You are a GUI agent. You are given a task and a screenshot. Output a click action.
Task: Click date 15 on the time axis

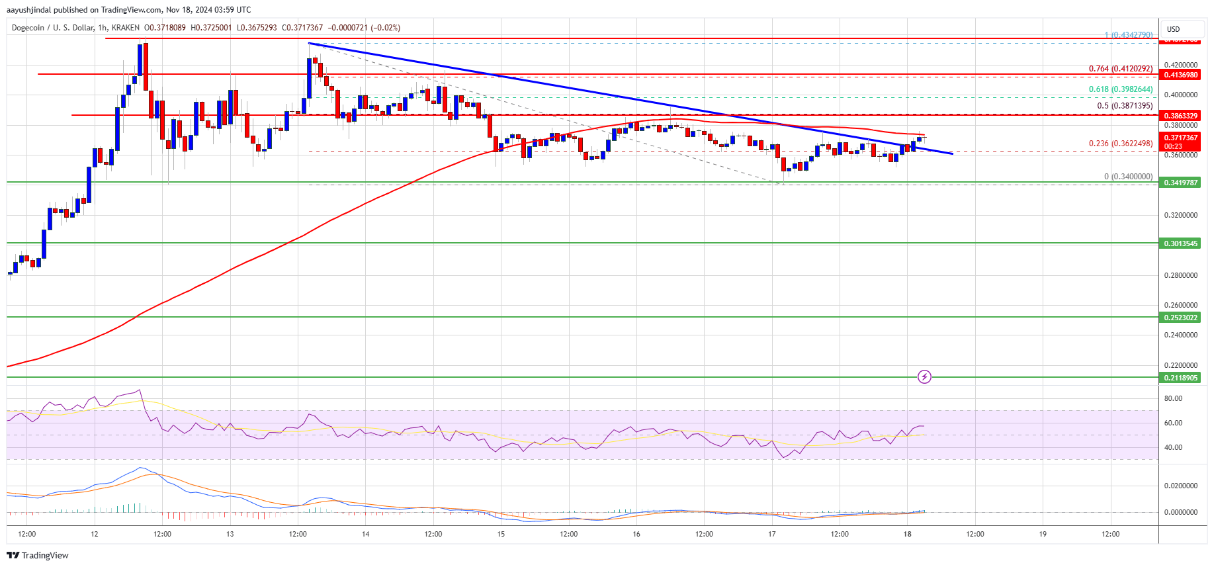coord(501,534)
